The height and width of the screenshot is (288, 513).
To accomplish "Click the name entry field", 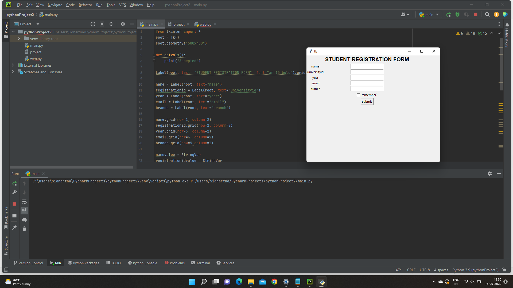I will tap(367, 66).
